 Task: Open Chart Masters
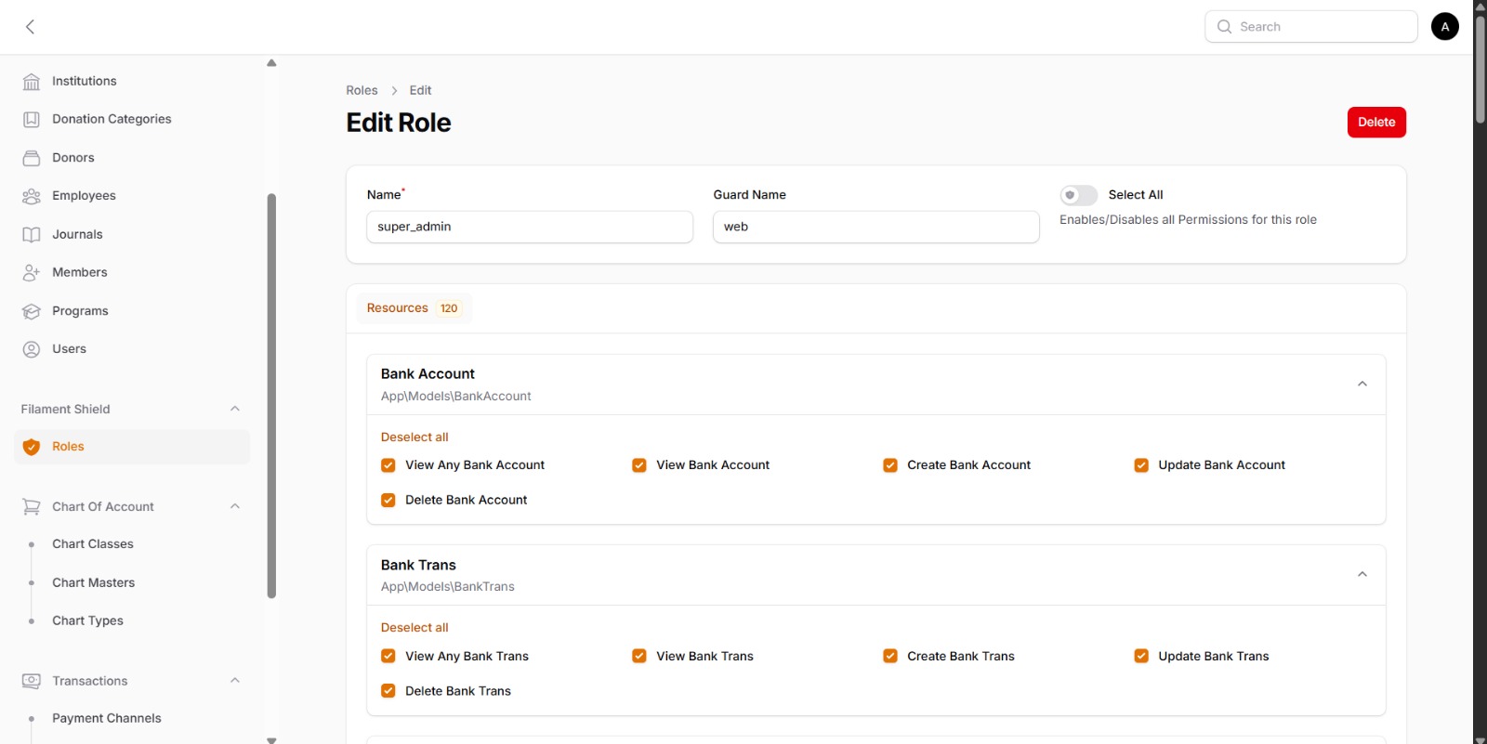(x=132, y=583)
